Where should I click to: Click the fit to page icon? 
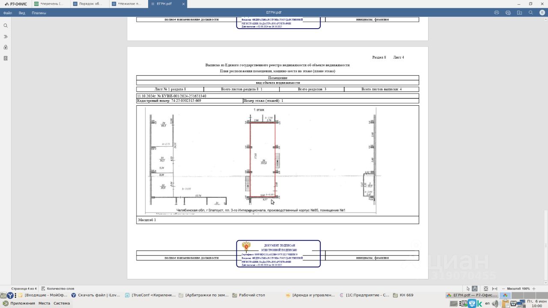tap(486, 289)
